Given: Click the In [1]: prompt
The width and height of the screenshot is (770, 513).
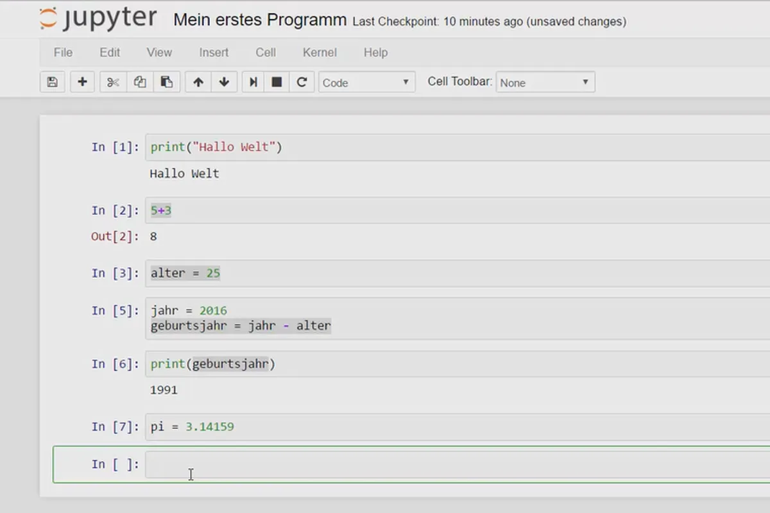Looking at the screenshot, I should coord(116,147).
